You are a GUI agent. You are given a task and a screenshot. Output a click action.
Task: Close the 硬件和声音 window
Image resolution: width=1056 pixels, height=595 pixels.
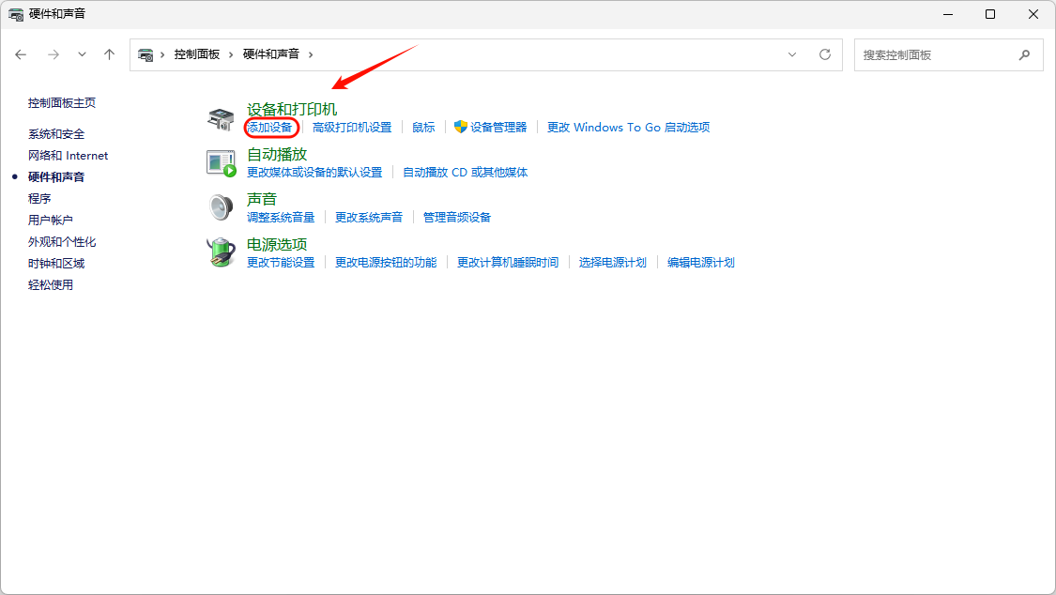point(1033,14)
